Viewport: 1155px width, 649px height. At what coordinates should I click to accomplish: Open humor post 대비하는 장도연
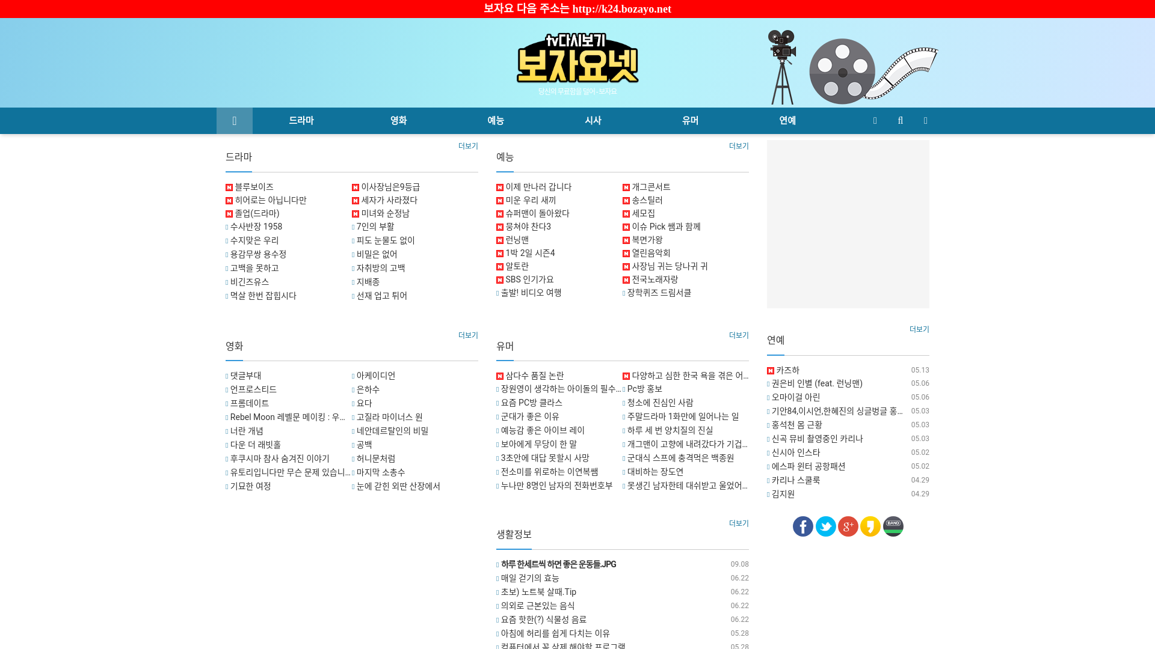pyautogui.click(x=656, y=472)
